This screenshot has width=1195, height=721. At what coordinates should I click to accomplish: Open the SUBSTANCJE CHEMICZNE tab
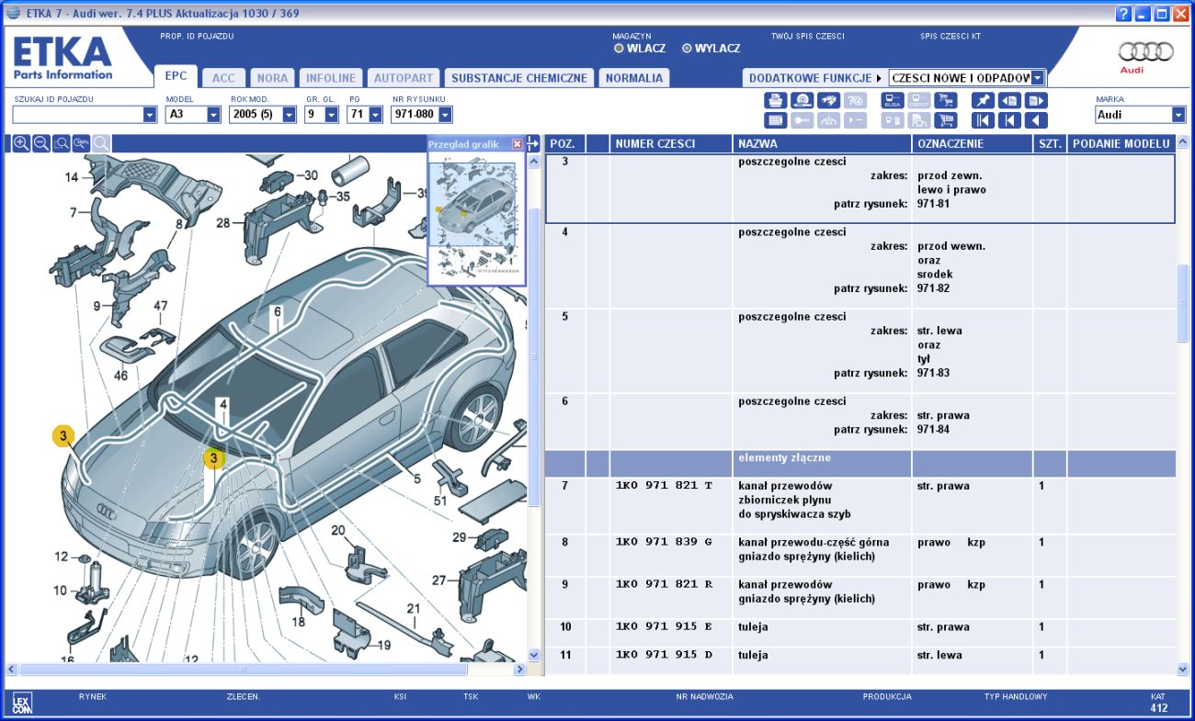click(519, 78)
